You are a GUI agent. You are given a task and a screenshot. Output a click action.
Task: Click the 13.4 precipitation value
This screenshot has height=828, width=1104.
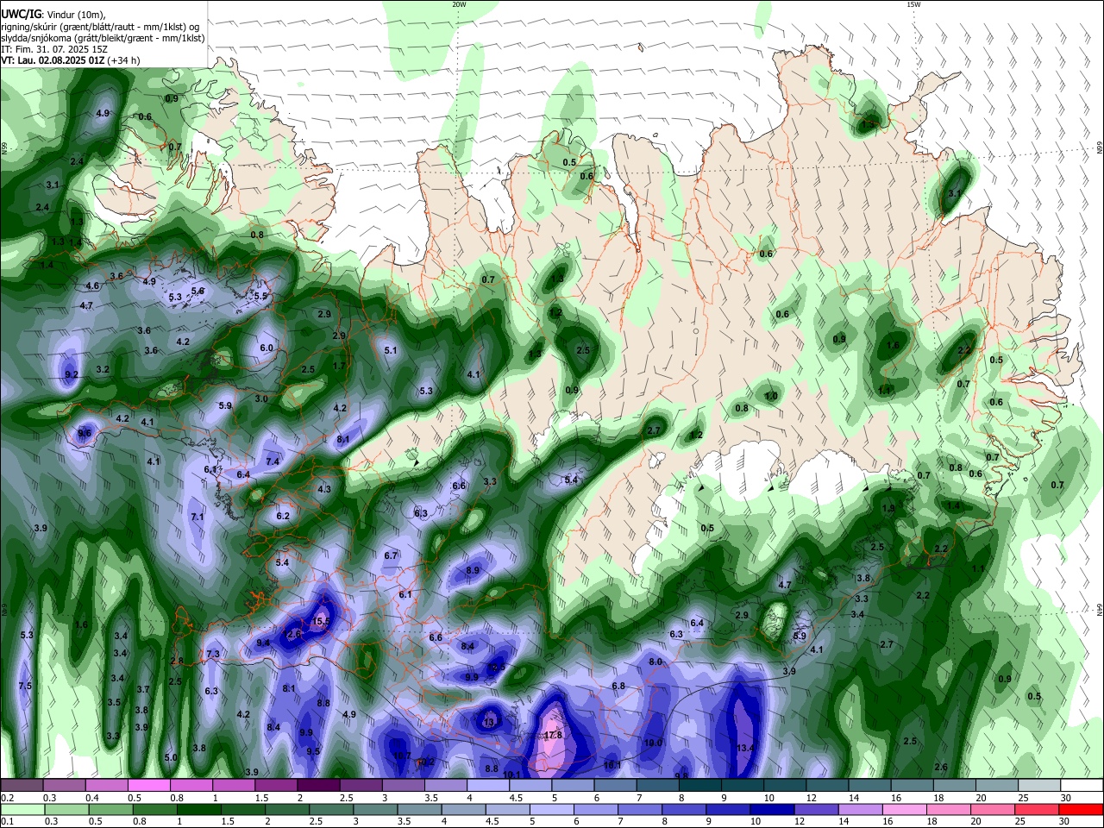746,748
